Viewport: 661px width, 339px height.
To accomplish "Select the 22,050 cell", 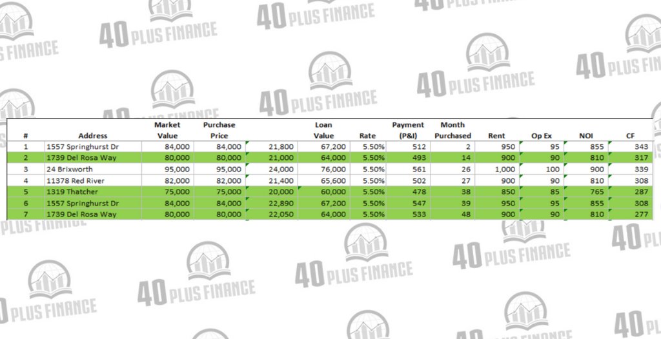I will 272,214.
